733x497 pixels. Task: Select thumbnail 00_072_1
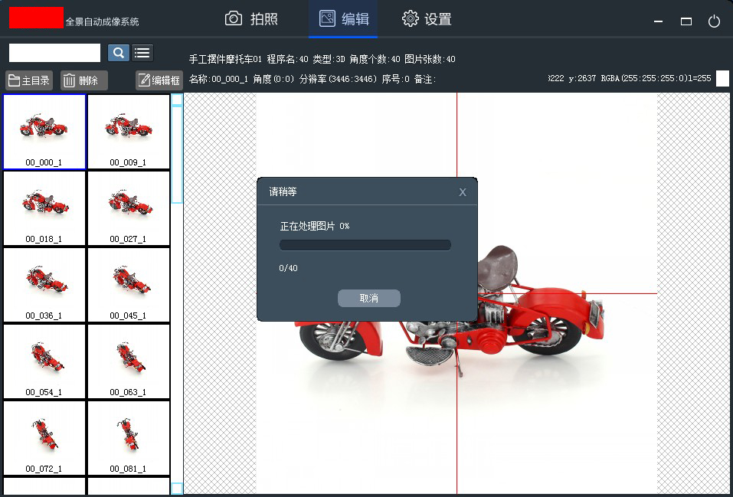click(44, 438)
